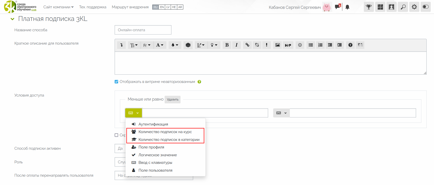Screen dimensions: 434x185
Task: Select 'Количество подписок на курс' from the menu
Action: [x=165, y=132]
